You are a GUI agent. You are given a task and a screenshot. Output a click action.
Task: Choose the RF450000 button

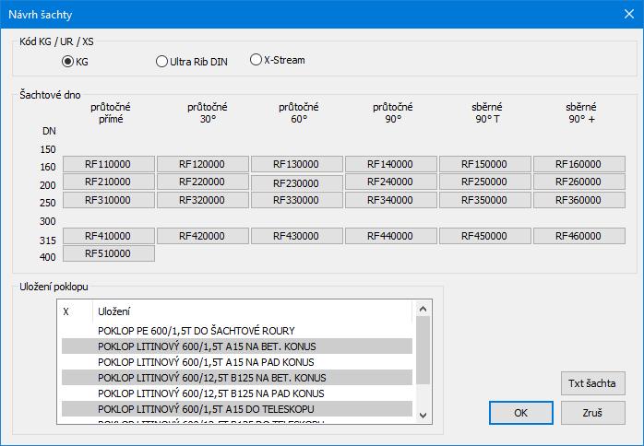[484, 236]
